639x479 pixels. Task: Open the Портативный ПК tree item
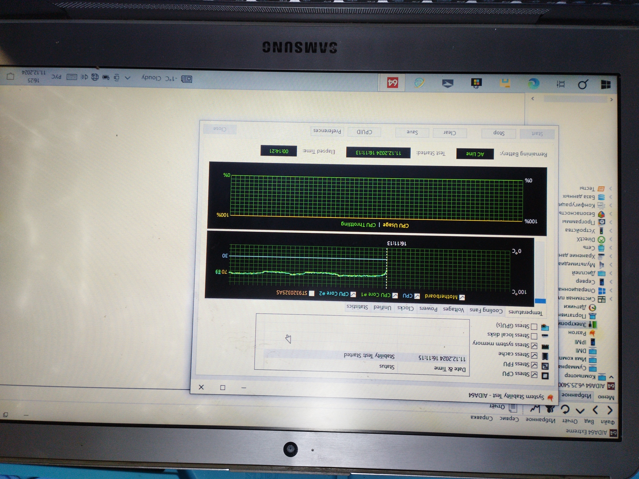pyautogui.click(x=577, y=315)
